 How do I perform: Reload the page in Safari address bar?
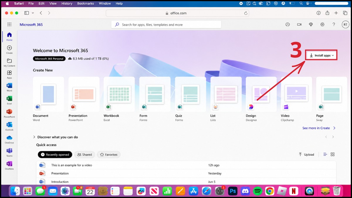pyautogui.click(x=246, y=13)
